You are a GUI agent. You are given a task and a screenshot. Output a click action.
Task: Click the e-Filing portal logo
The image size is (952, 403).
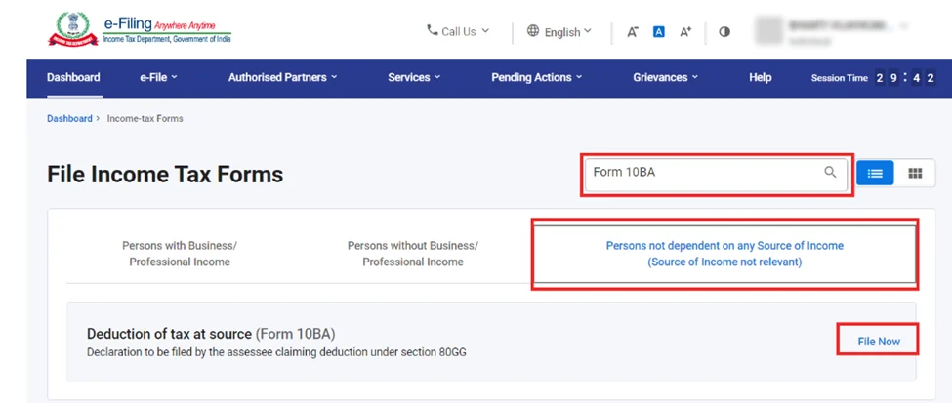[139, 29]
